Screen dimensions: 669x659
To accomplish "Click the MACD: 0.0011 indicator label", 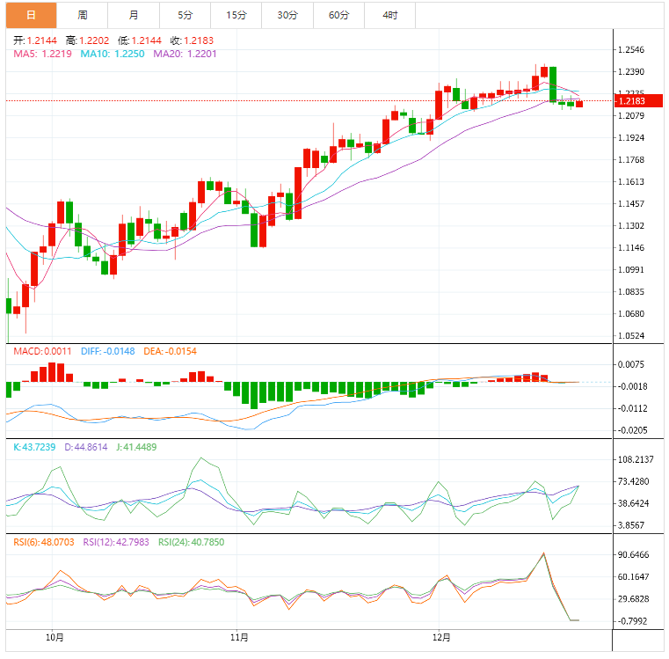I will pos(42,351).
